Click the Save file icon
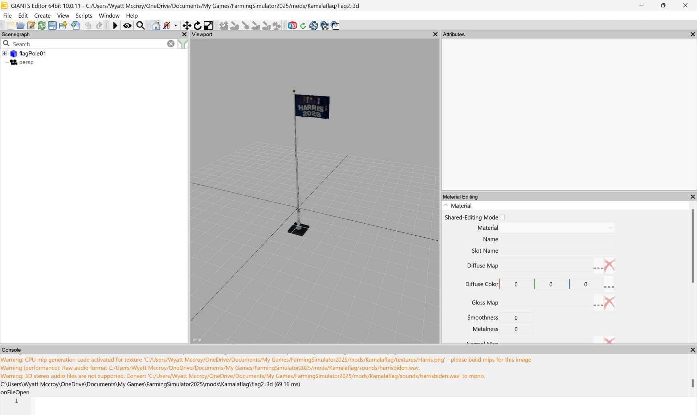 52,25
